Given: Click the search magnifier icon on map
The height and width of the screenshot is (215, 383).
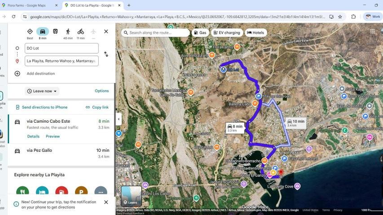Looking at the screenshot, I should [125, 33].
